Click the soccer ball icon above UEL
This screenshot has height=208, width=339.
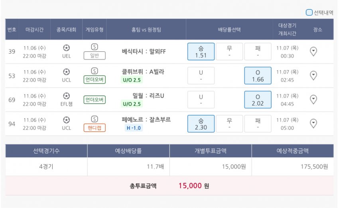tap(66, 48)
